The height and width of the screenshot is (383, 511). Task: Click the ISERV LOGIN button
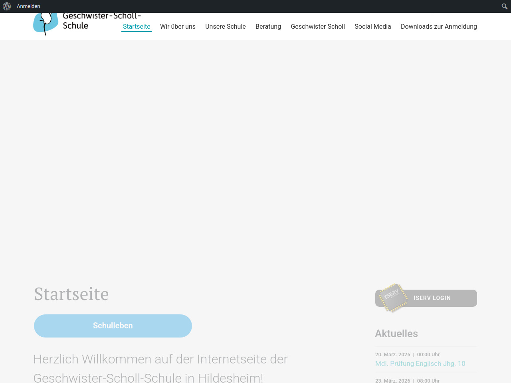coord(432,298)
